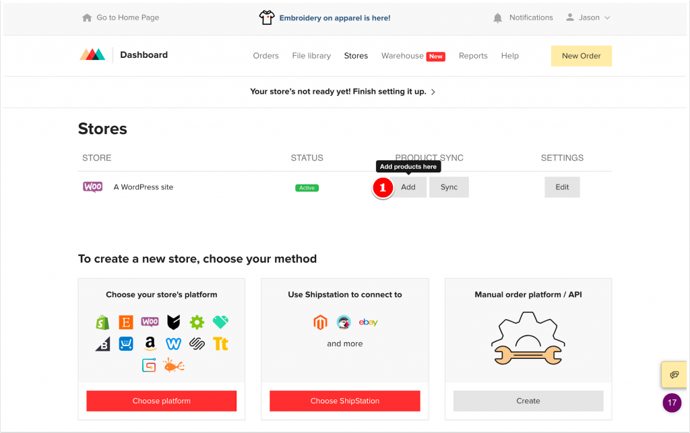Viewport: 690px width, 433px height.
Task: Click the BigCommerce B platform icon
Action: (x=103, y=343)
